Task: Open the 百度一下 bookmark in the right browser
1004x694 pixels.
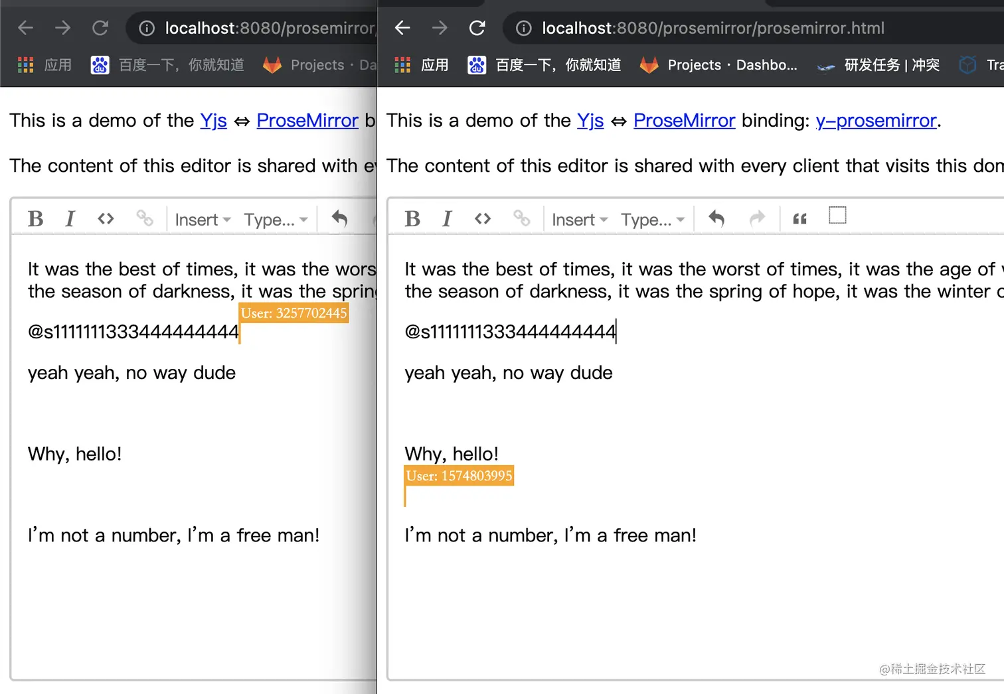Action: [x=544, y=65]
